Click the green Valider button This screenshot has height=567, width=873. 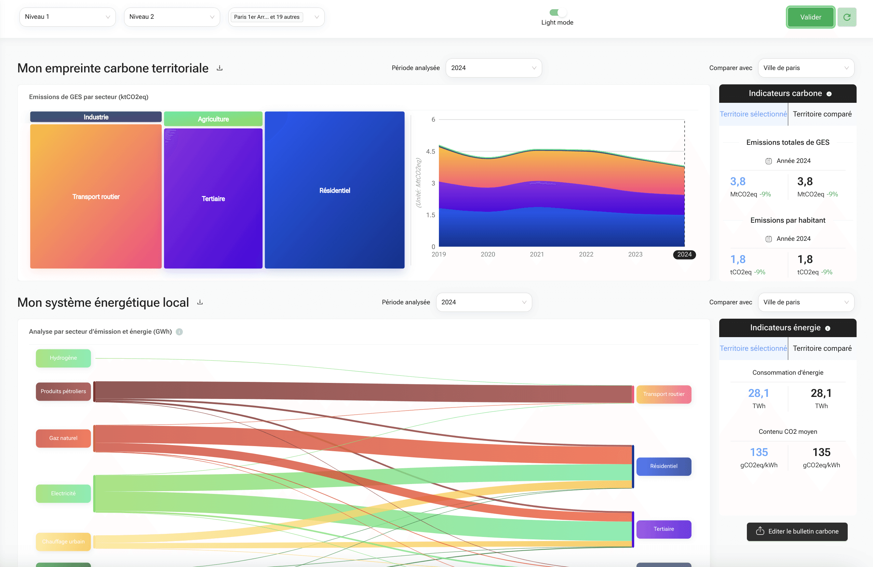pyautogui.click(x=810, y=17)
